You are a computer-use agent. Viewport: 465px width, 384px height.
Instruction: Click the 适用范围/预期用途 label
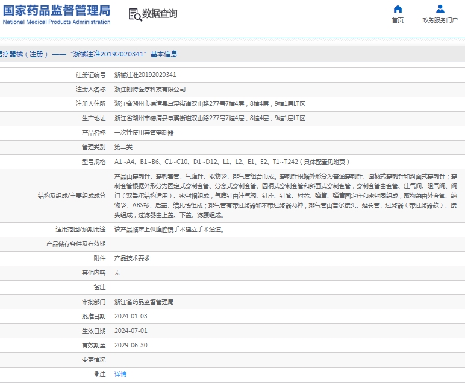tap(81, 230)
